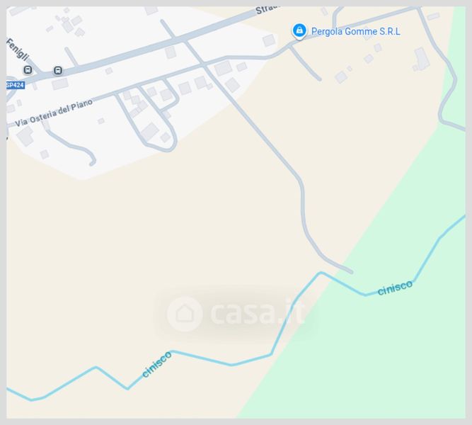The height and width of the screenshot is (425, 472).
Task: Click the curved dead-end road in white area
Action: coord(71,145)
